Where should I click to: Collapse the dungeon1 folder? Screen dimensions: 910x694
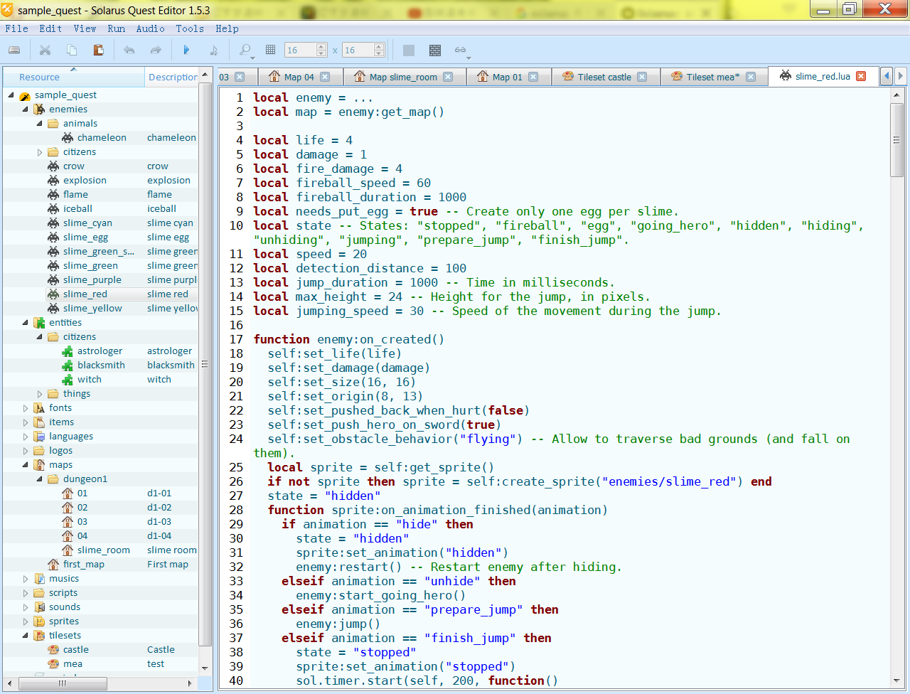pos(40,479)
